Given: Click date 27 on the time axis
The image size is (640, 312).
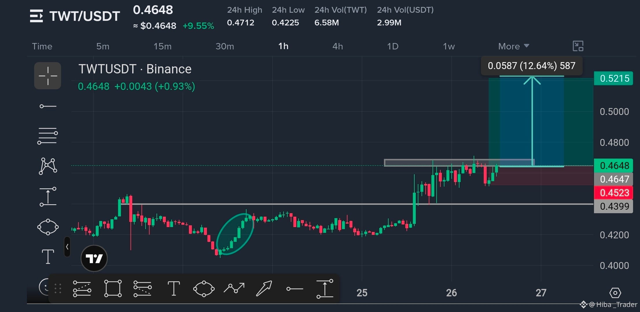Looking at the screenshot, I should pyautogui.click(x=541, y=293).
